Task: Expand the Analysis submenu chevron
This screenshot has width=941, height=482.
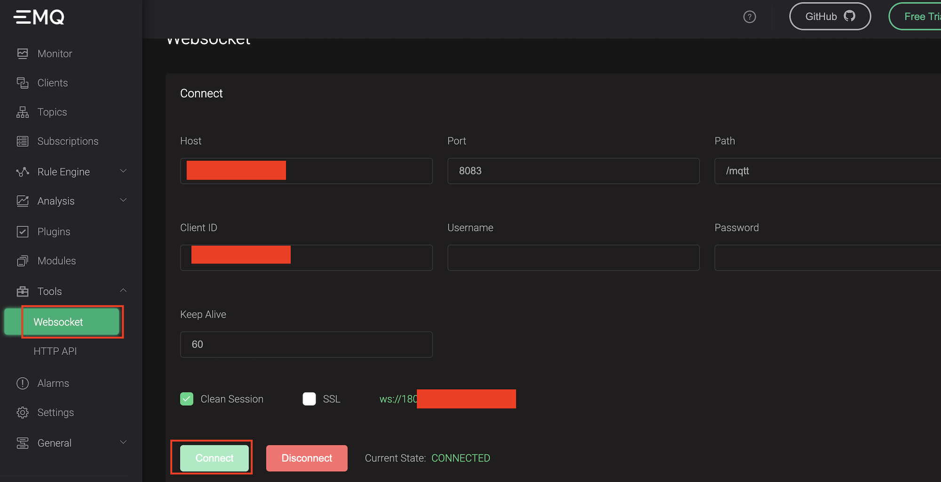Action: tap(123, 200)
